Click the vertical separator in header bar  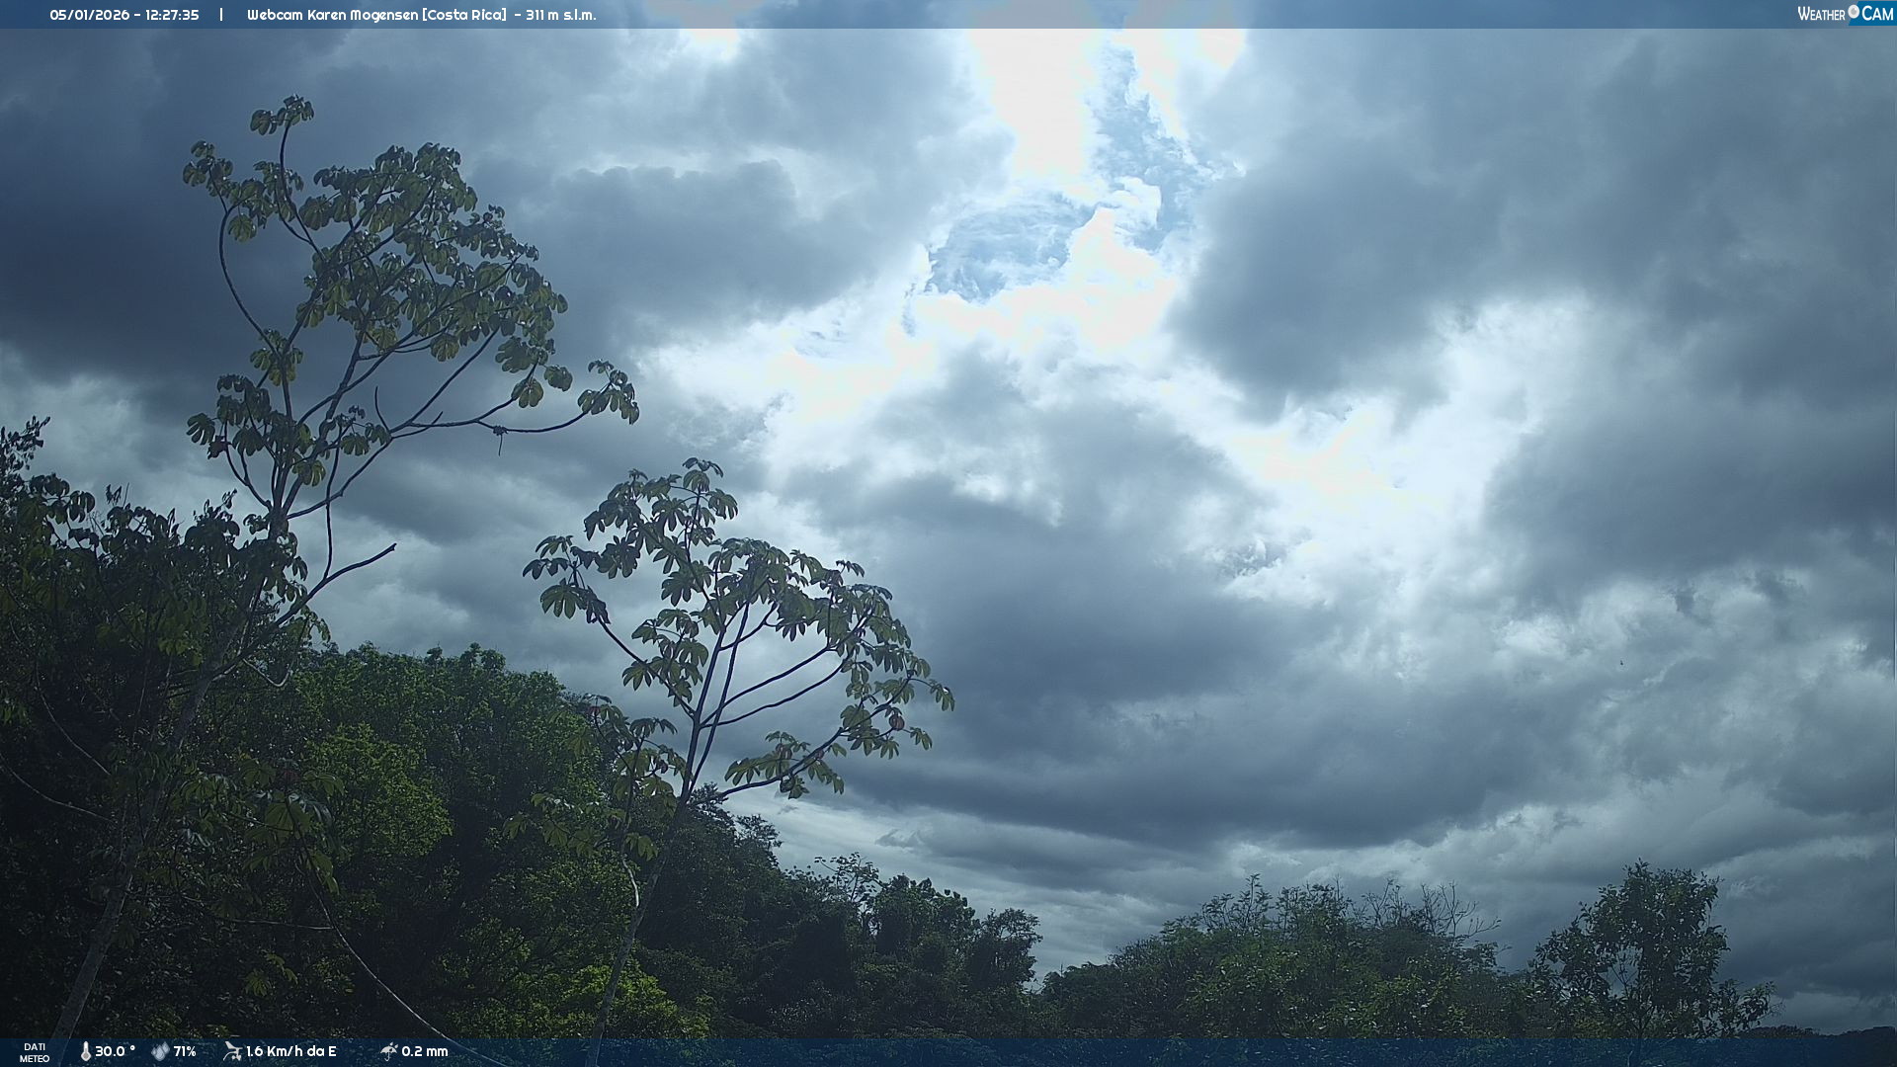coord(221,15)
